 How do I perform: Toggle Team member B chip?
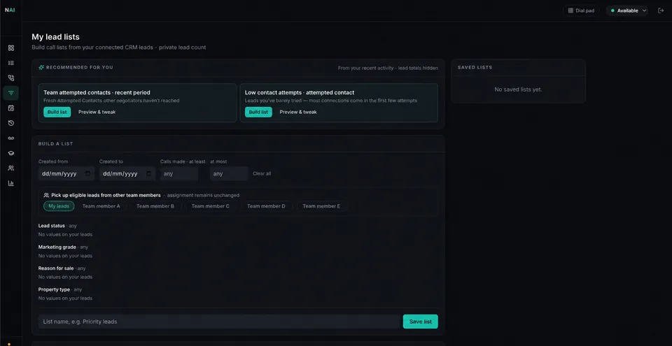(155, 206)
